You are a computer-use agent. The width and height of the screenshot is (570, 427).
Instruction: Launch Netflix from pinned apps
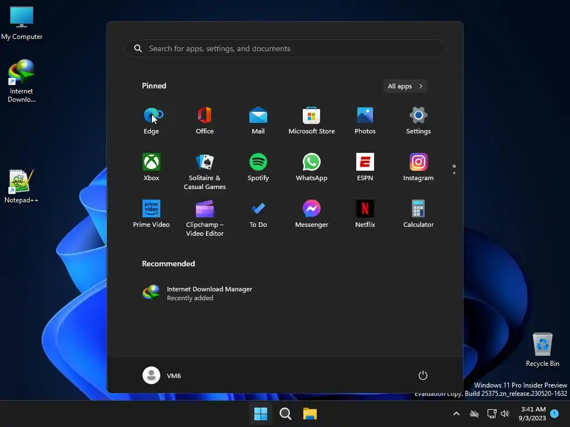(365, 214)
